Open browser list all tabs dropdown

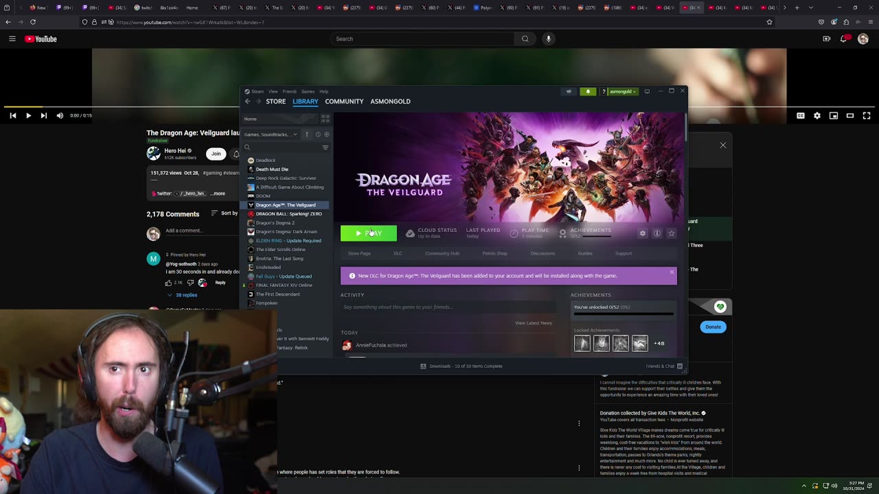click(811, 8)
